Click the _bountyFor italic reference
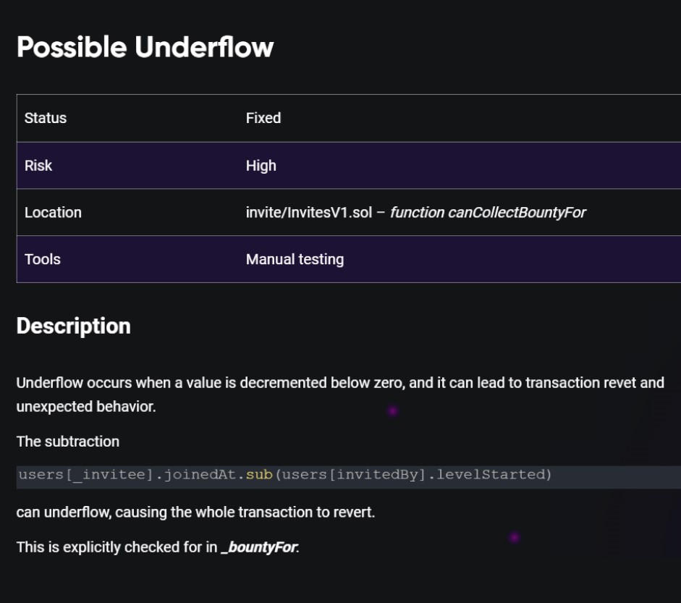This screenshot has height=603, width=681. [260, 547]
